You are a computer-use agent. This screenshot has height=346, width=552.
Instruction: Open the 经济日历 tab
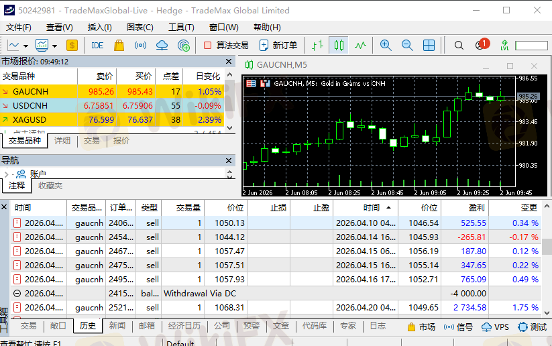click(x=184, y=326)
